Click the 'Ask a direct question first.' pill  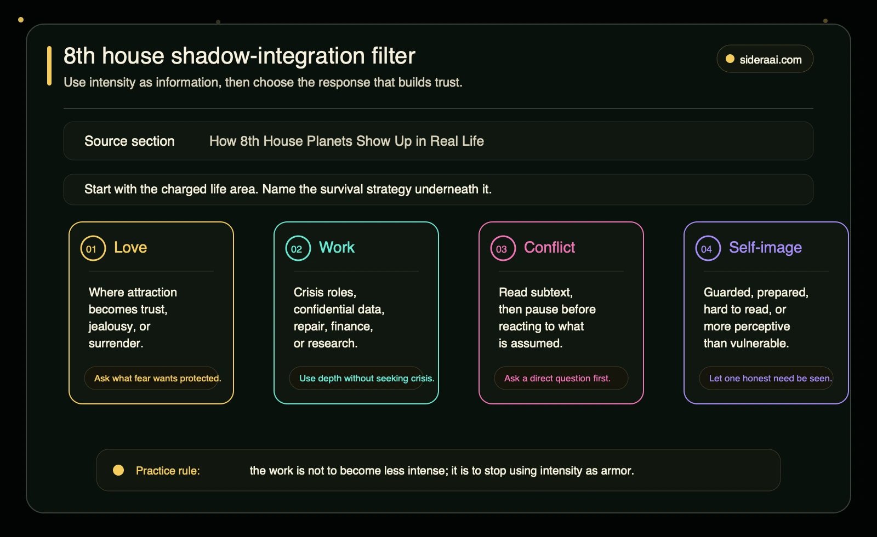click(x=561, y=378)
